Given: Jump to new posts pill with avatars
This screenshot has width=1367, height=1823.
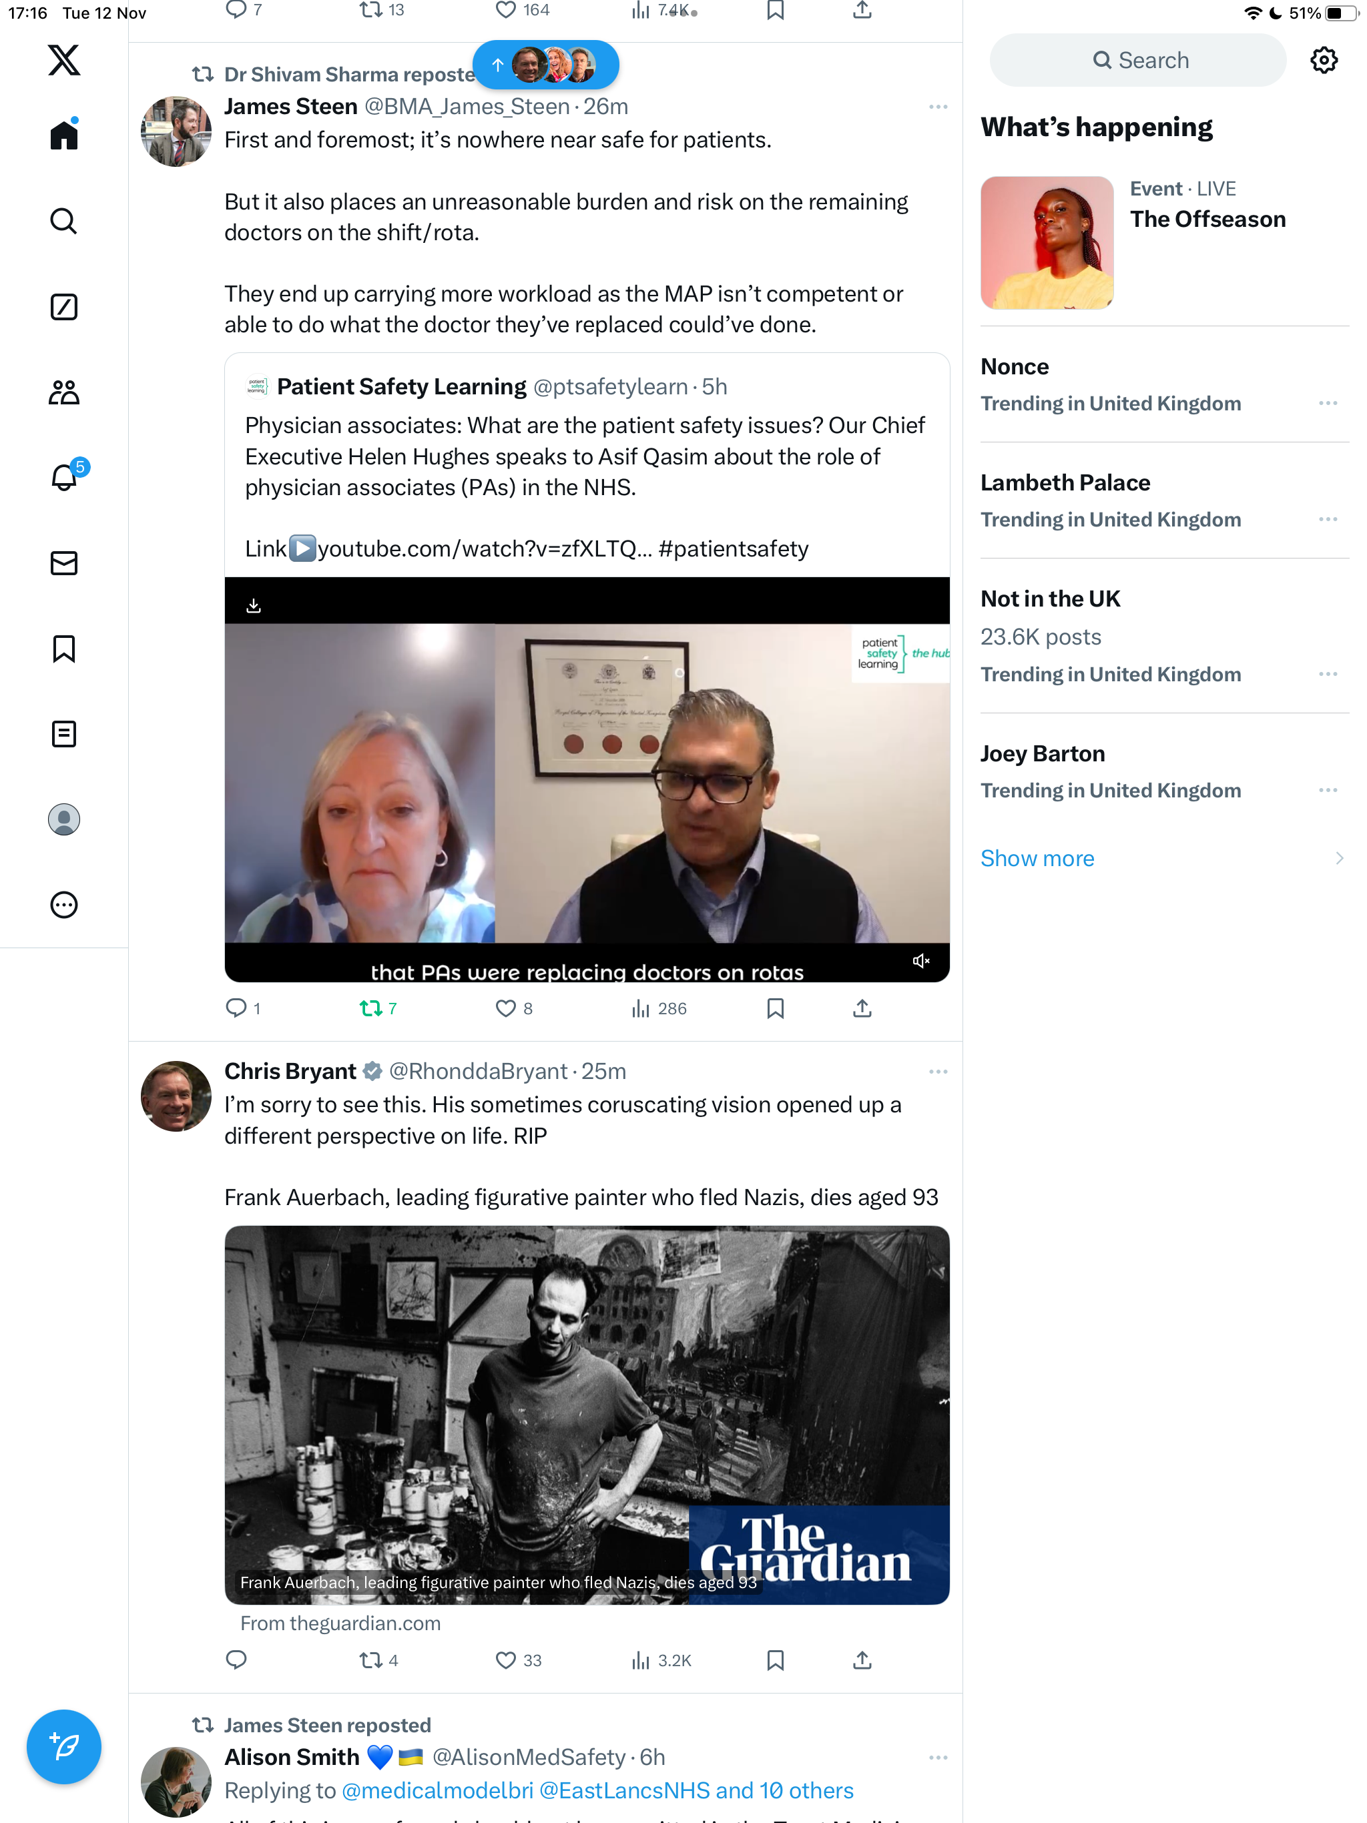Looking at the screenshot, I should [x=546, y=65].
